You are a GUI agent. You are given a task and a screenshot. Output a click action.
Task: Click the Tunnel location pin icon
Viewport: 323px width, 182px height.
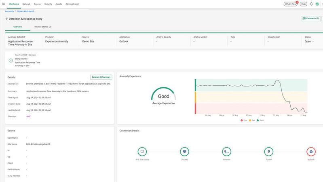(x=269, y=152)
